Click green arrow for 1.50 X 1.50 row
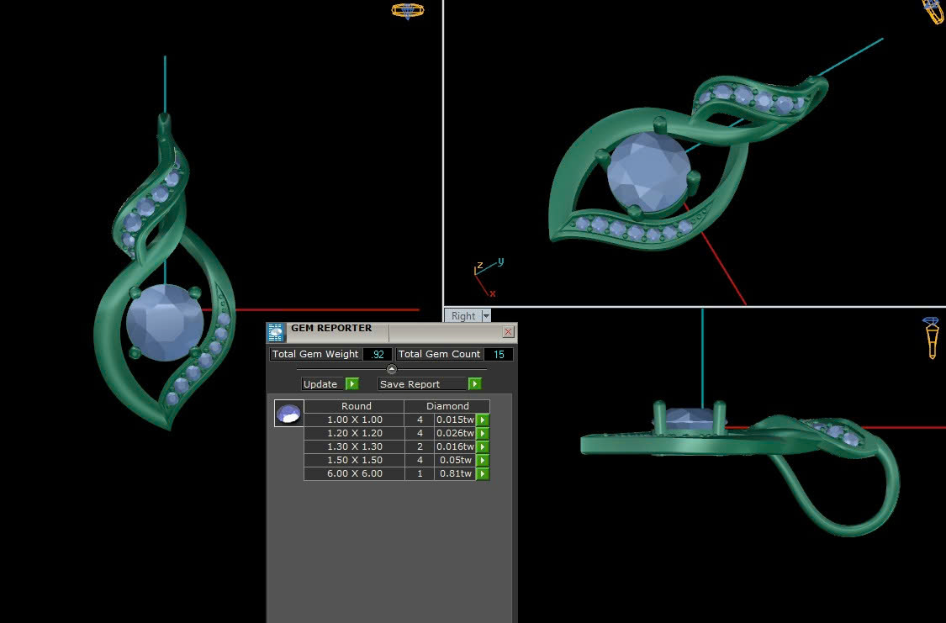Viewport: 946px width, 623px height. 483,460
